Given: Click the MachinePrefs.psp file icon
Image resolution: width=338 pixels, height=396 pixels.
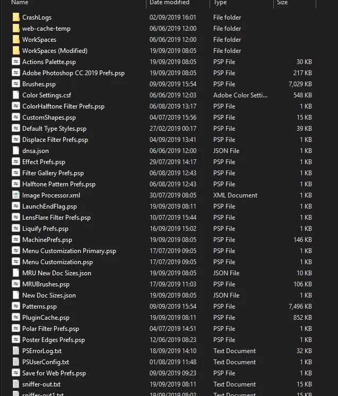Looking at the screenshot, I should click(16, 239).
